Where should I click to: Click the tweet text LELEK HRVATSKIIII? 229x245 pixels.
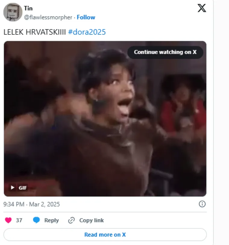(x=35, y=32)
